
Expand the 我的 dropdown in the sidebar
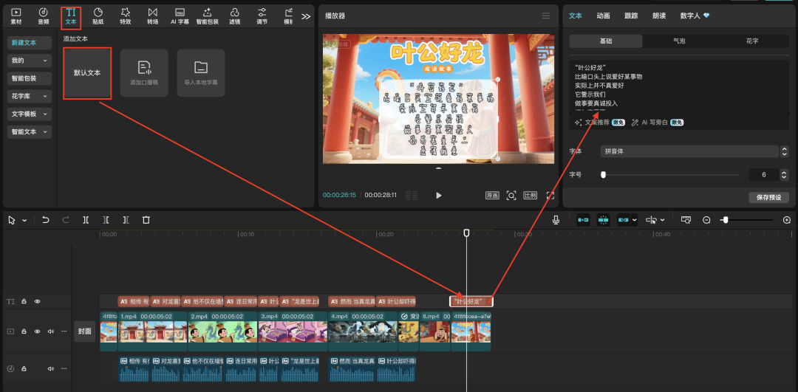pos(30,61)
